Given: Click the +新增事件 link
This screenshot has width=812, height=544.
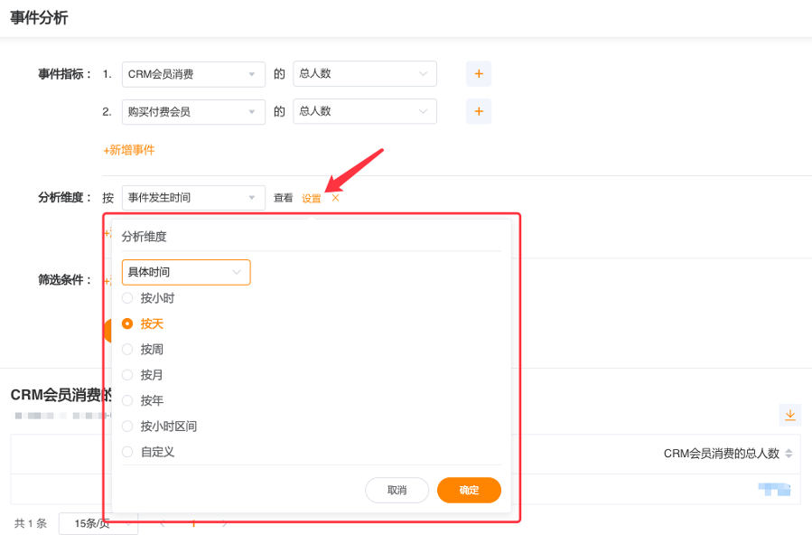Looking at the screenshot, I should pos(129,150).
